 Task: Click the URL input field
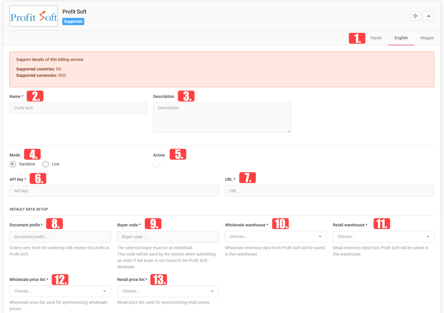329,191
